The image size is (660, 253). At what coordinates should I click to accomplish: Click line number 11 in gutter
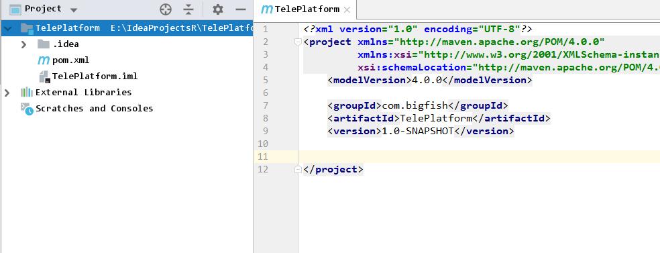[x=263, y=156]
